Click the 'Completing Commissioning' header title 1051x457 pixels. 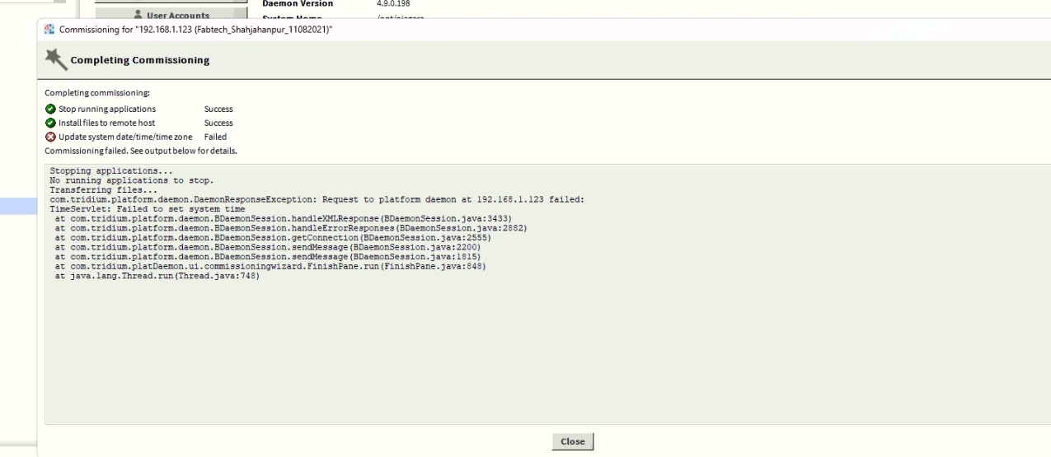click(140, 60)
